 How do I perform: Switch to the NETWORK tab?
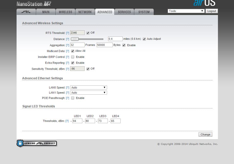coord(85,12)
